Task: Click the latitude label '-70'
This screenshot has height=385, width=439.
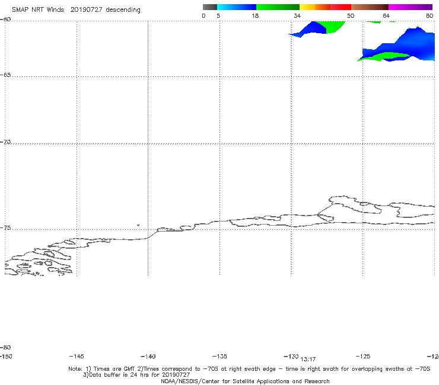Action: pos(5,142)
